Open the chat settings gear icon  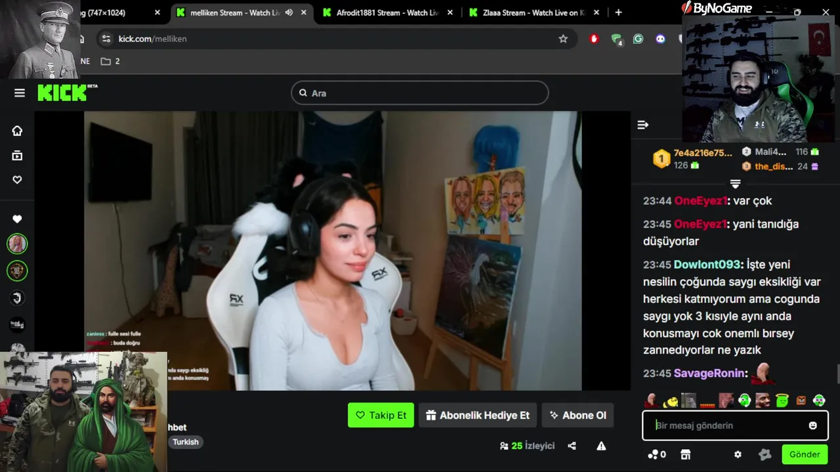click(738, 454)
